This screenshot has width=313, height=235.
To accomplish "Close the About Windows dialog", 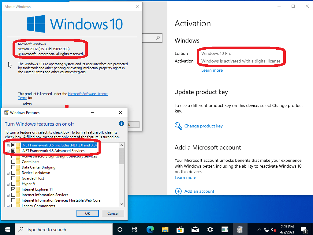I will tap(138, 7).
